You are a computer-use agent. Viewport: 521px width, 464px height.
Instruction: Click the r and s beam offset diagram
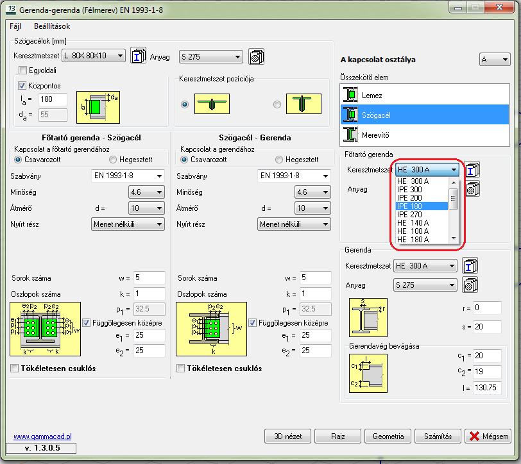[x=368, y=317]
